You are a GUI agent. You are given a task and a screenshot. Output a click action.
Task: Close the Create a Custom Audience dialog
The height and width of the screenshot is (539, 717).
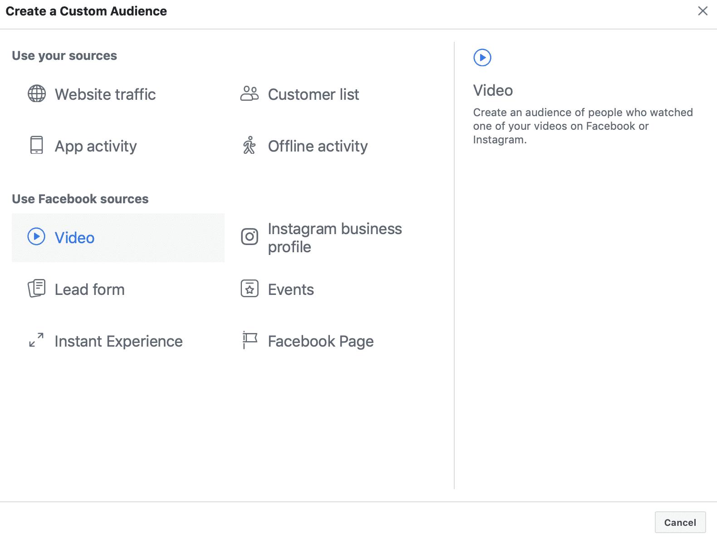coord(703,11)
